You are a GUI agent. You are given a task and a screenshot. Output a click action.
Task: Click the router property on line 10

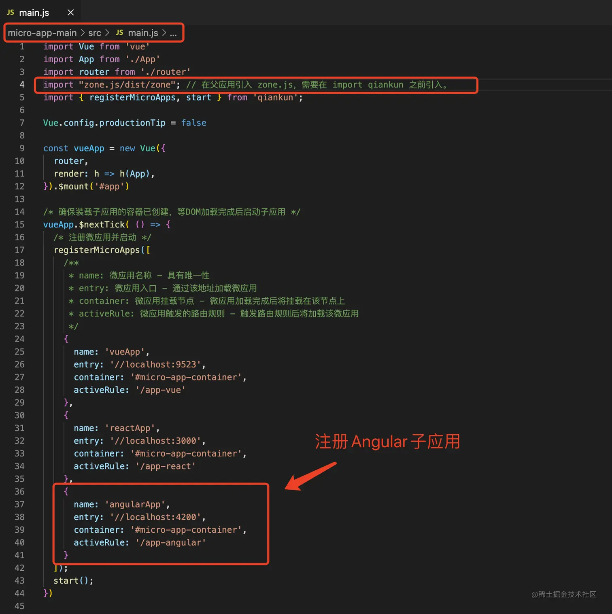(x=69, y=161)
